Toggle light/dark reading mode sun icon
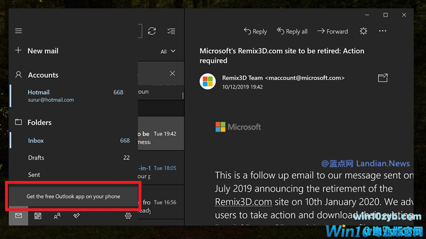The image size is (426, 239). point(364,31)
